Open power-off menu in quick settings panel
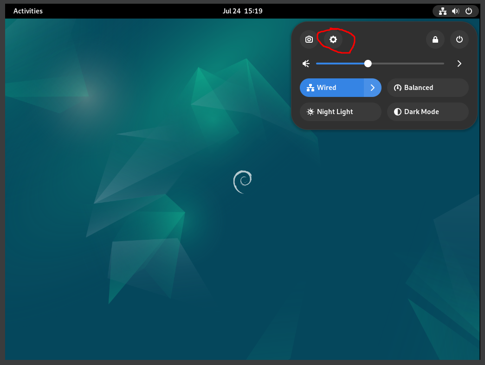 point(459,39)
